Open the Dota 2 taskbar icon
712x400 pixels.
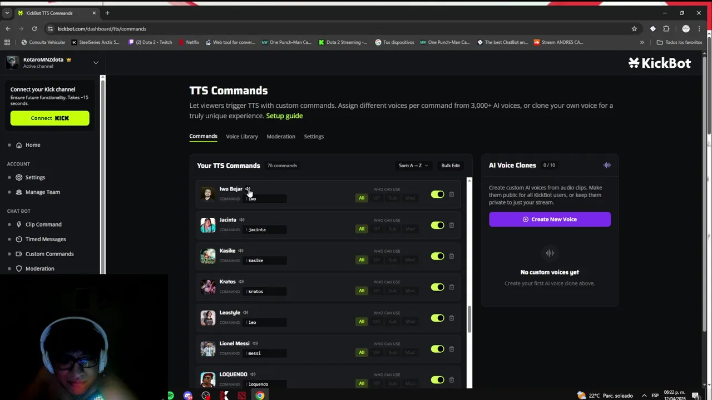(241, 396)
